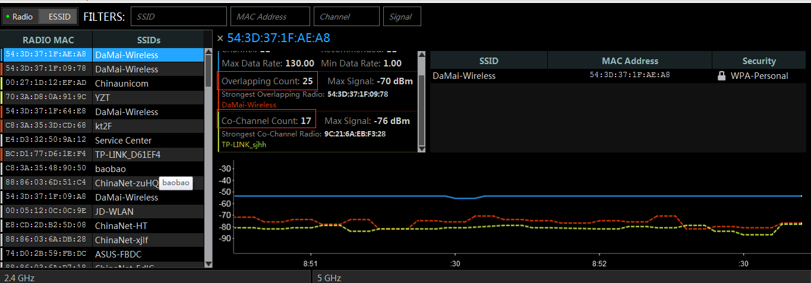Click Max Signal -70 dBm value
The image size is (811, 283).
pos(393,81)
